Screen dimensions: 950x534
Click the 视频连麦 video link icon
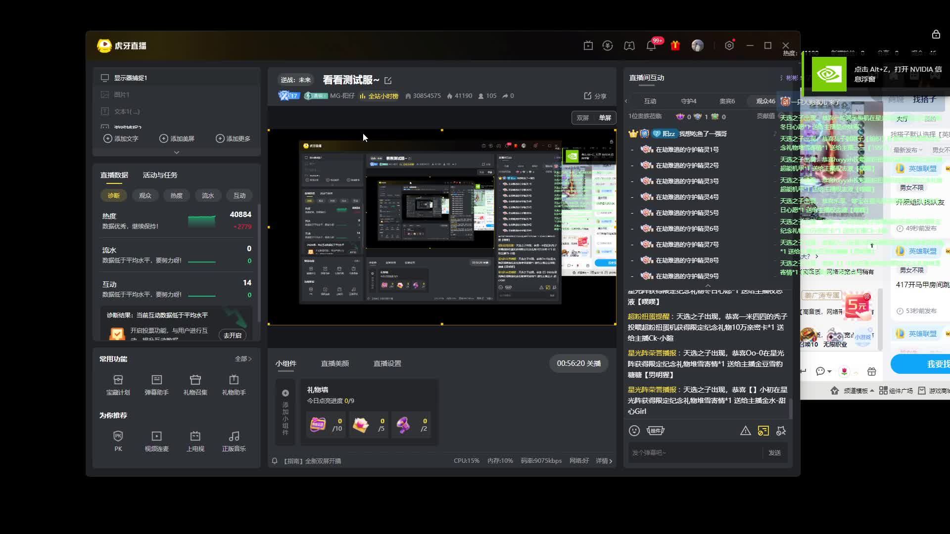pos(156,441)
